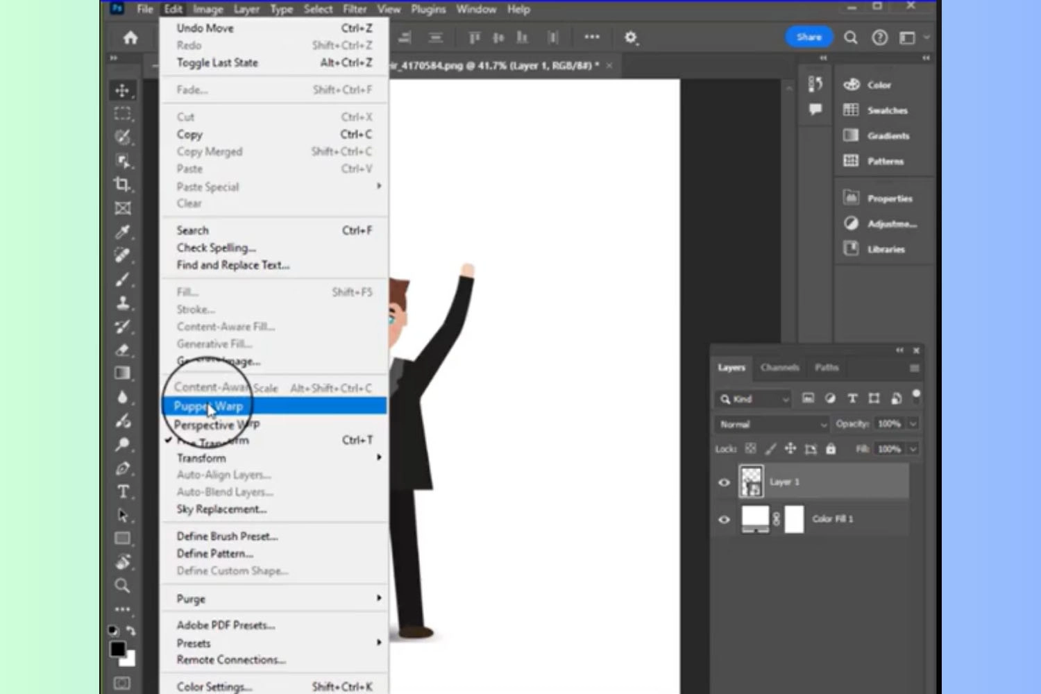Choose Perspective Warp menu item

click(275, 424)
